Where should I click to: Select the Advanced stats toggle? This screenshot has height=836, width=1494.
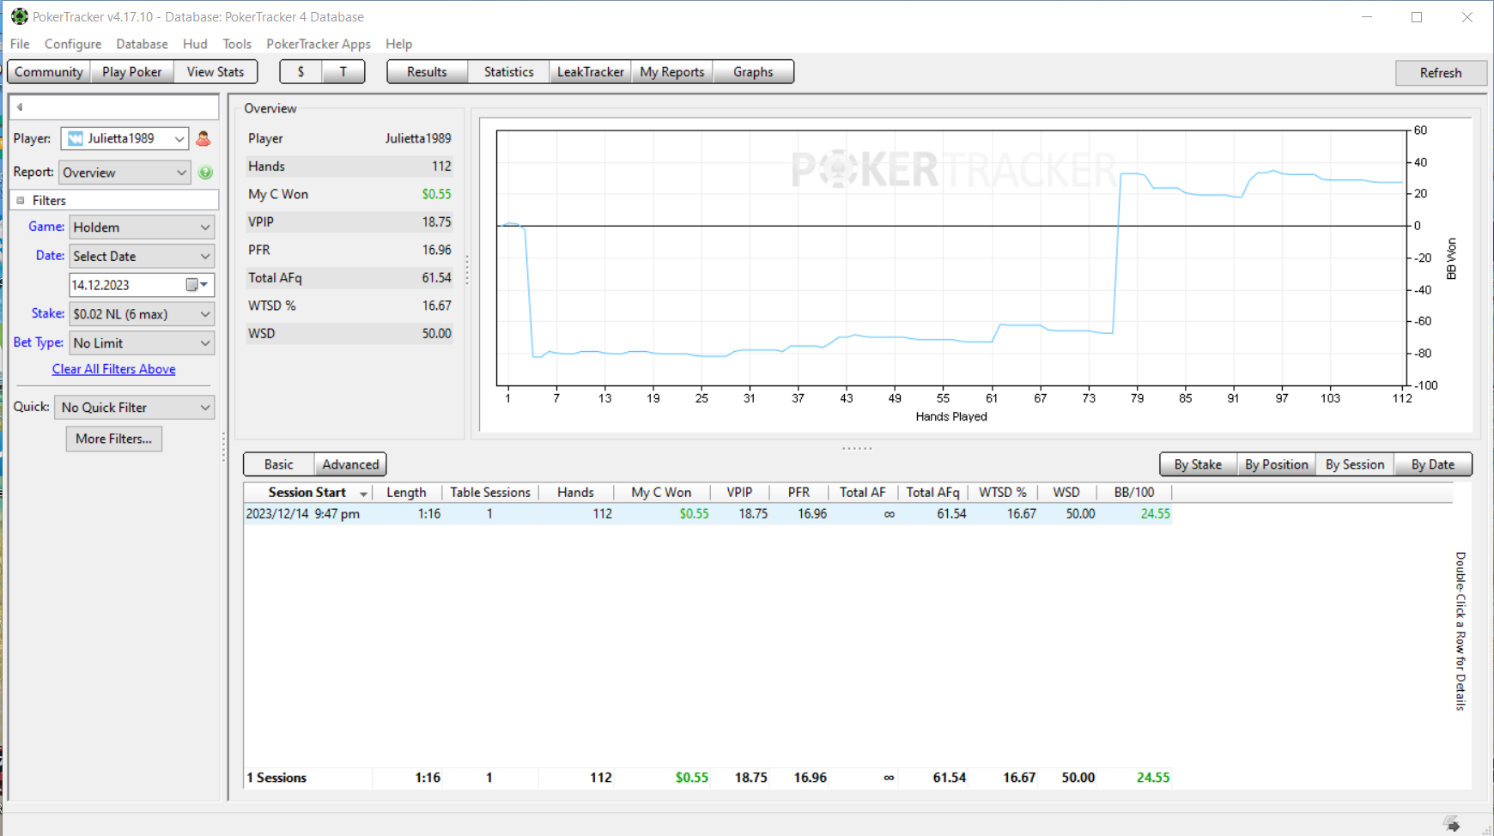(x=350, y=464)
